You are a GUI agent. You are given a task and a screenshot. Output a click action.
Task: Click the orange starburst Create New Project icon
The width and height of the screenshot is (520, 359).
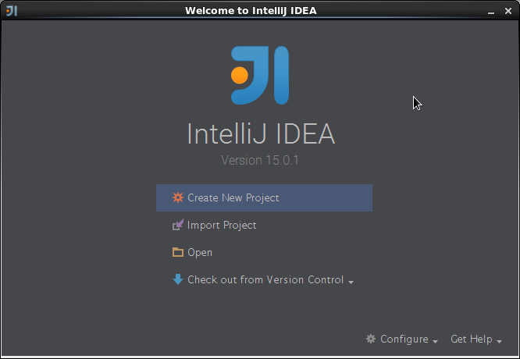[x=178, y=197]
